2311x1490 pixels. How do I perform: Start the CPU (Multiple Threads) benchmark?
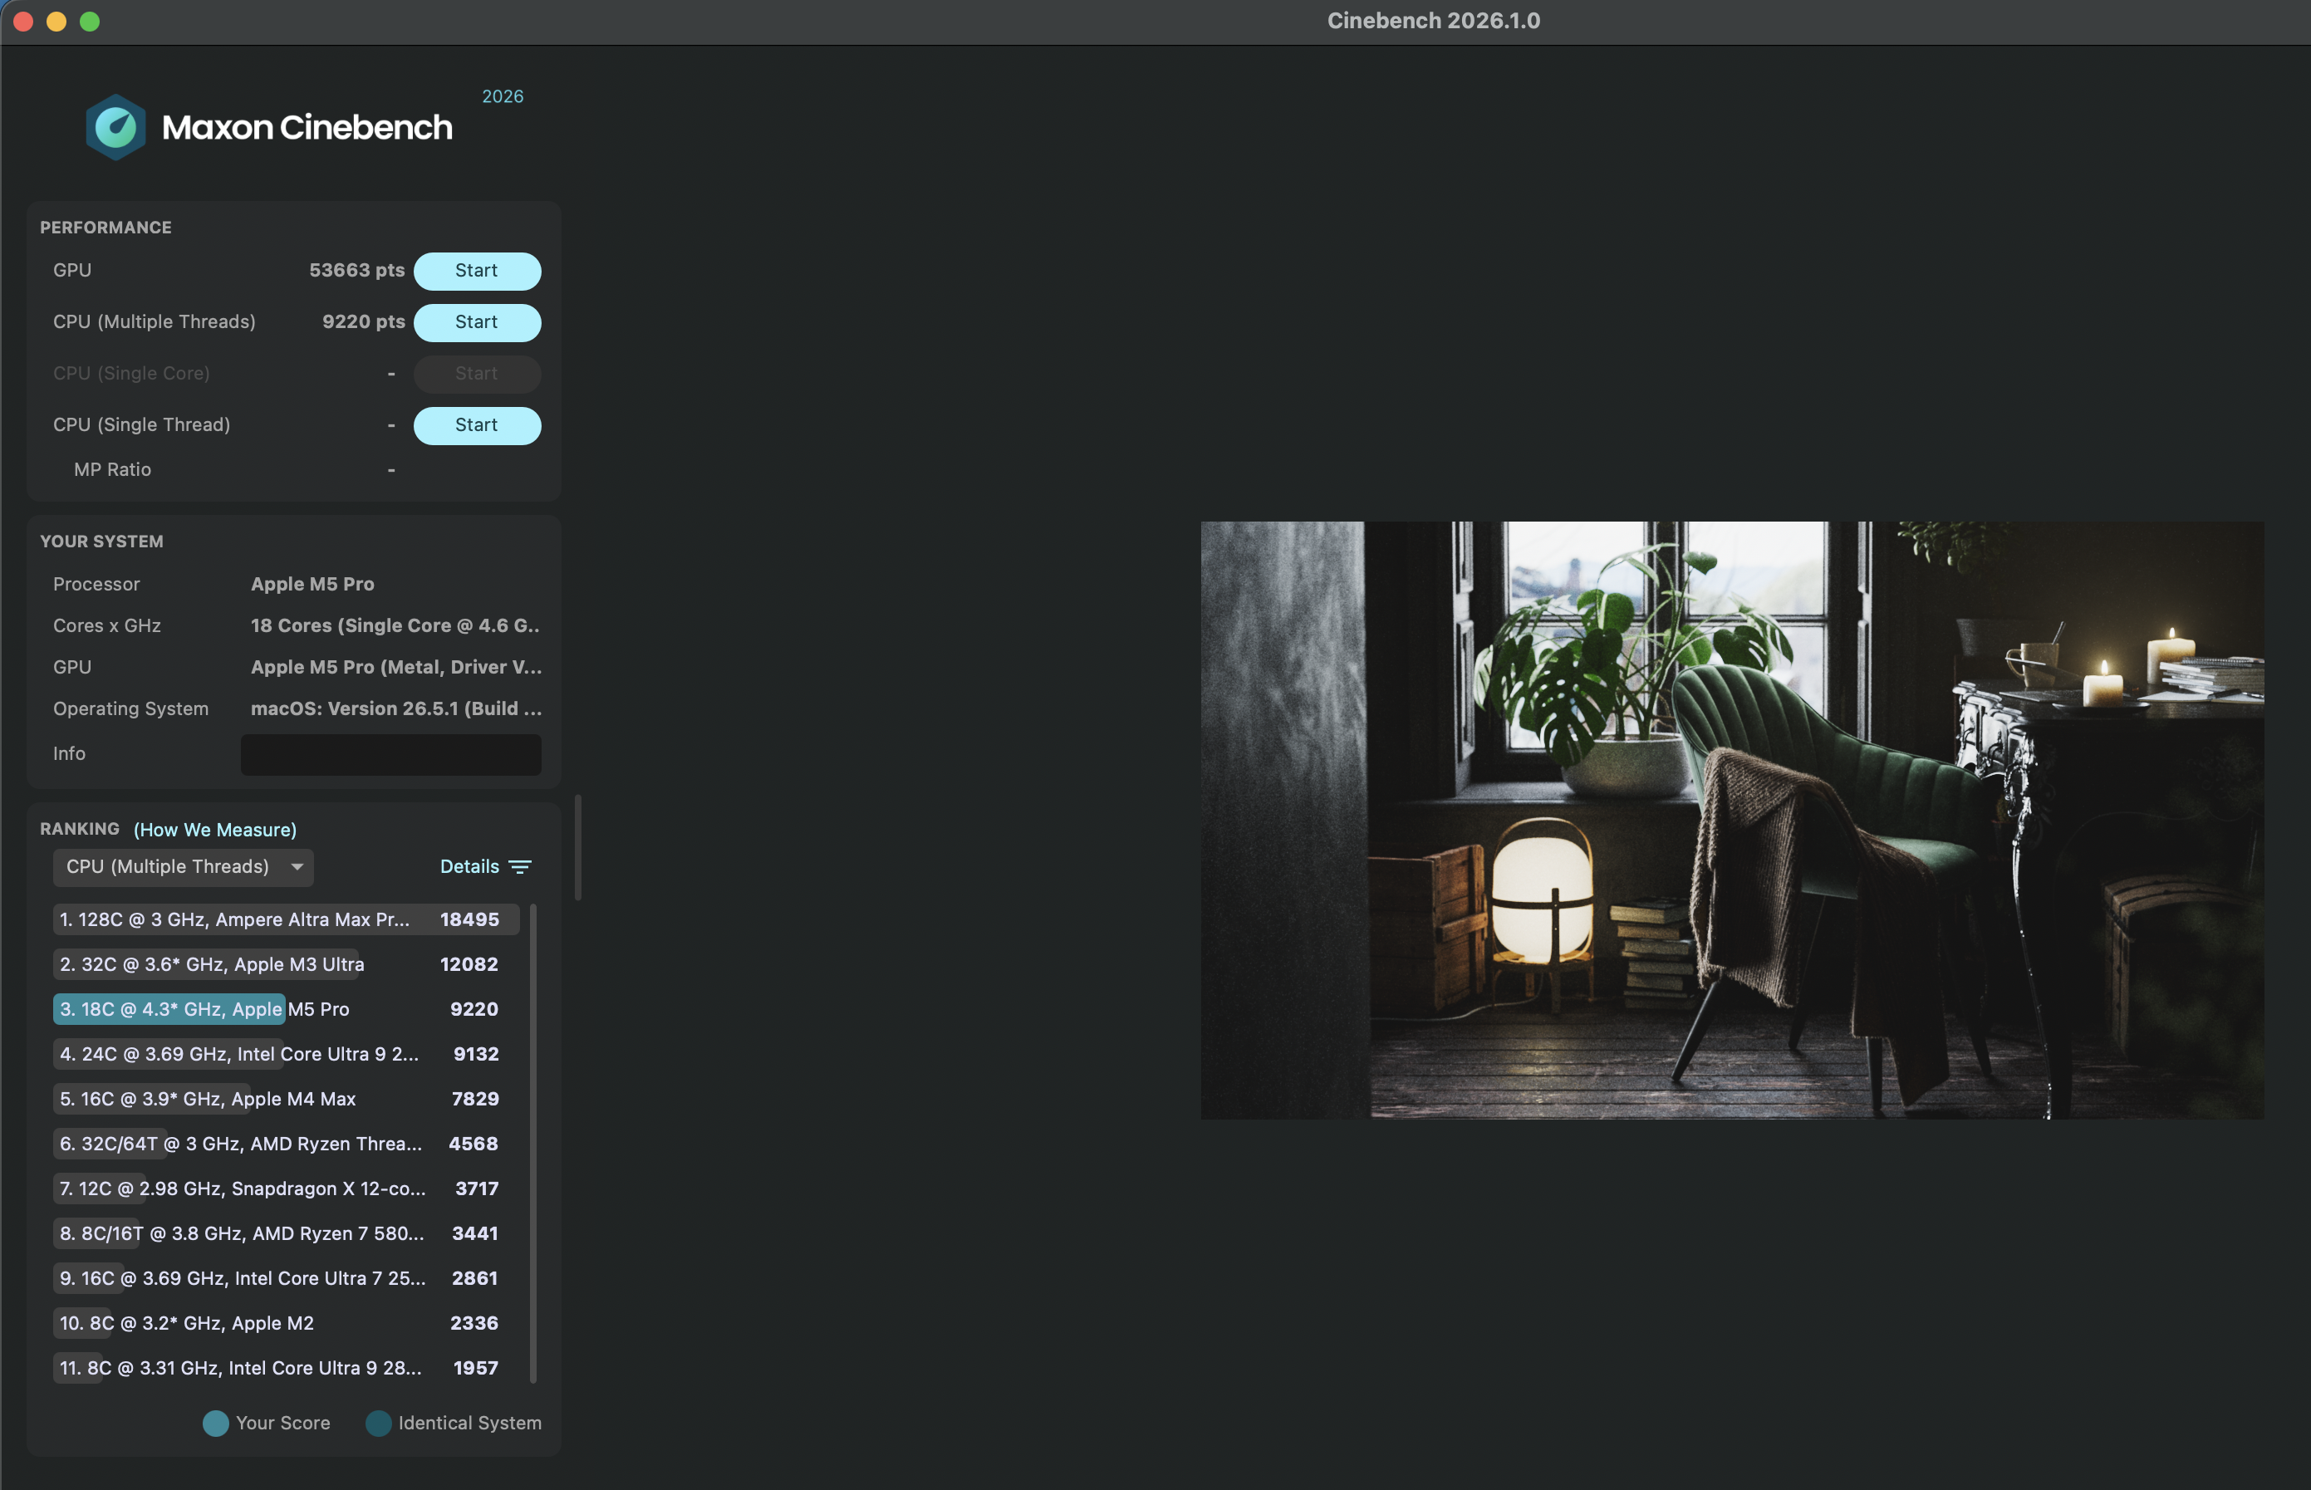click(x=477, y=322)
